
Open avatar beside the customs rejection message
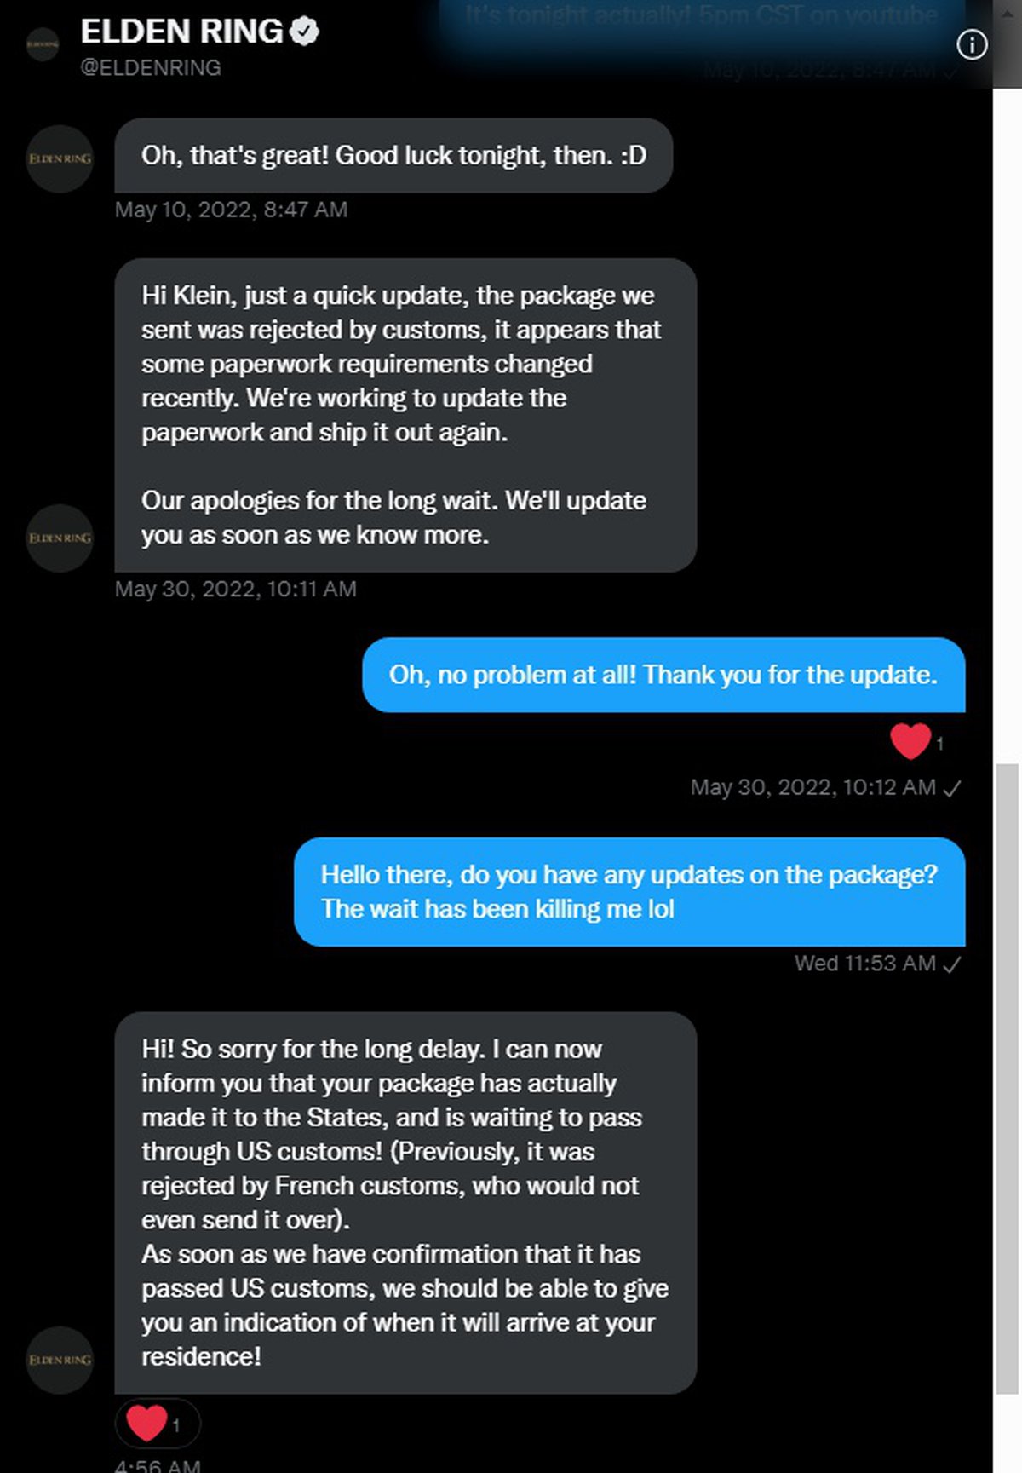coord(60,538)
